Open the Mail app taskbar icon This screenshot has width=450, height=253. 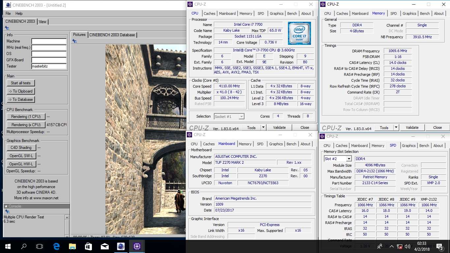pos(104,246)
